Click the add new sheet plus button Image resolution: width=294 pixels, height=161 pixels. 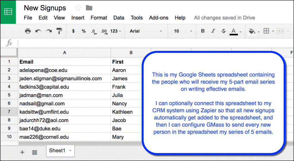(22, 152)
